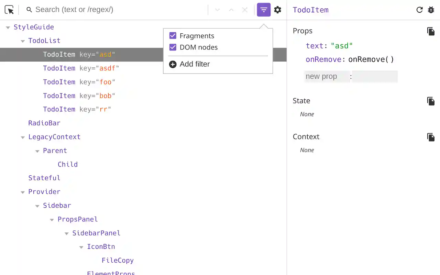Select the element inspect tool
The height and width of the screenshot is (275, 440).
pos(9,10)
